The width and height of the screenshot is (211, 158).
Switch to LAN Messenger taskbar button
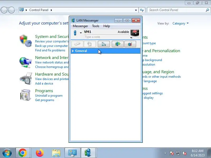pyautogui.click(x=88, y=153)
